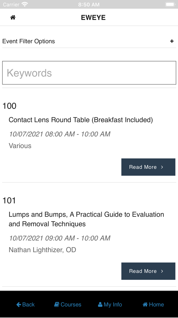The width and height of the screenshot is (178, 318).
Task: Open the My Info tab label
Action: click(x=113, y=304)
